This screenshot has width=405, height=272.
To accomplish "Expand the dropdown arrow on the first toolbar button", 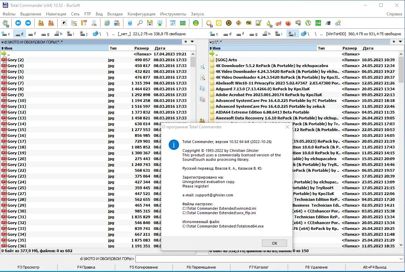I will 8,26.
